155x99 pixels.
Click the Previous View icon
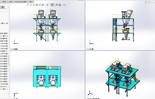pyautogui.click(x=34, y=5)
